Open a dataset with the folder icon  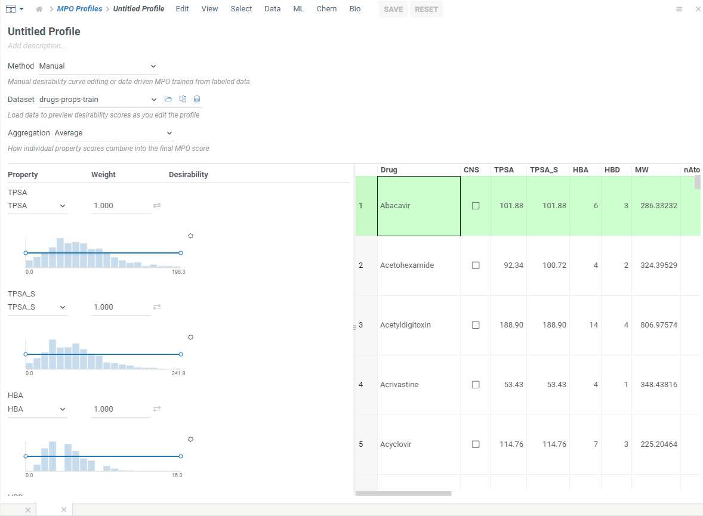tap(168, 99)
